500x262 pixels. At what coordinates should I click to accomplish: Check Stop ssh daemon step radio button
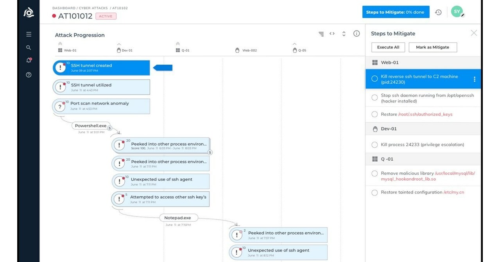click(375, 97)
